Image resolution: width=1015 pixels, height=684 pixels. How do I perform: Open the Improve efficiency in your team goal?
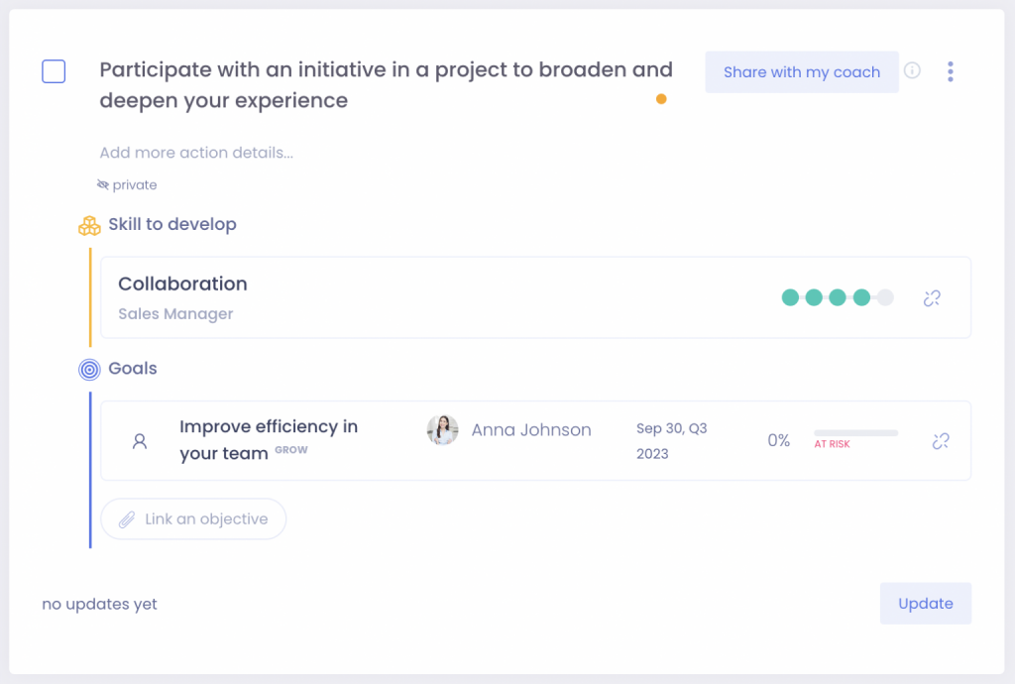[x=269, y=439]
